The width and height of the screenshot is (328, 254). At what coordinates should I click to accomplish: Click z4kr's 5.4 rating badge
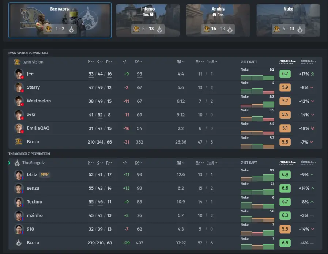point(285,114)
